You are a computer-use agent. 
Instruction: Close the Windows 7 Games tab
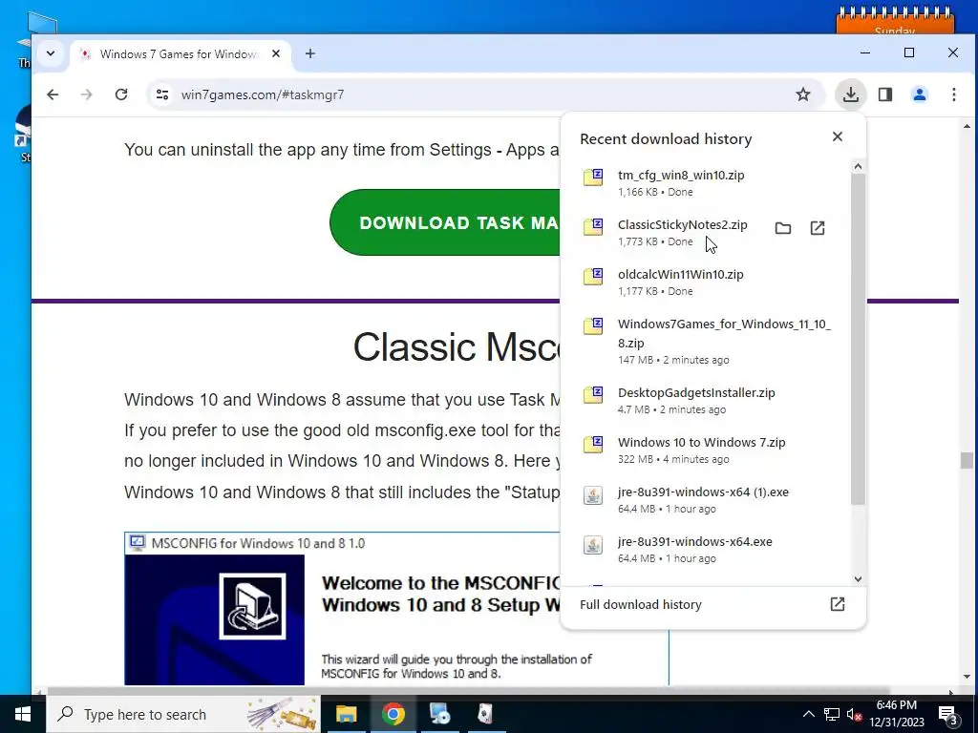click(276, 53)
